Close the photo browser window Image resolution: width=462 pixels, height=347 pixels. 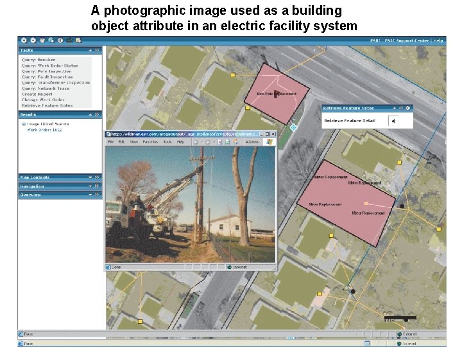point(273,134)
